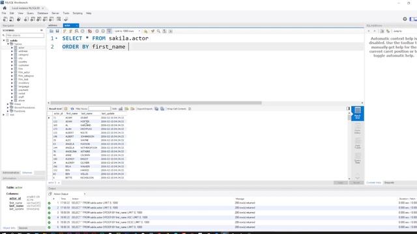Viewport: 417px width, 234px height.
Task: Select the inventory table in the tree
Action: 23,83
